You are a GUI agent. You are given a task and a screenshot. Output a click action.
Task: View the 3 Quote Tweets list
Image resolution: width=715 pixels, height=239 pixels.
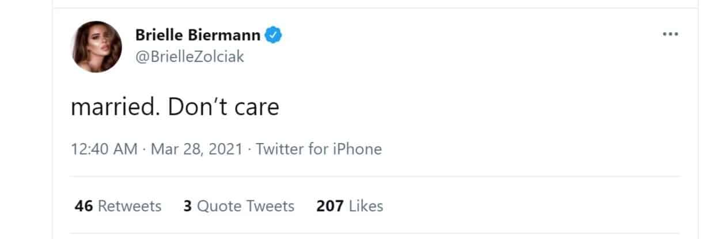tap(239, 206)
